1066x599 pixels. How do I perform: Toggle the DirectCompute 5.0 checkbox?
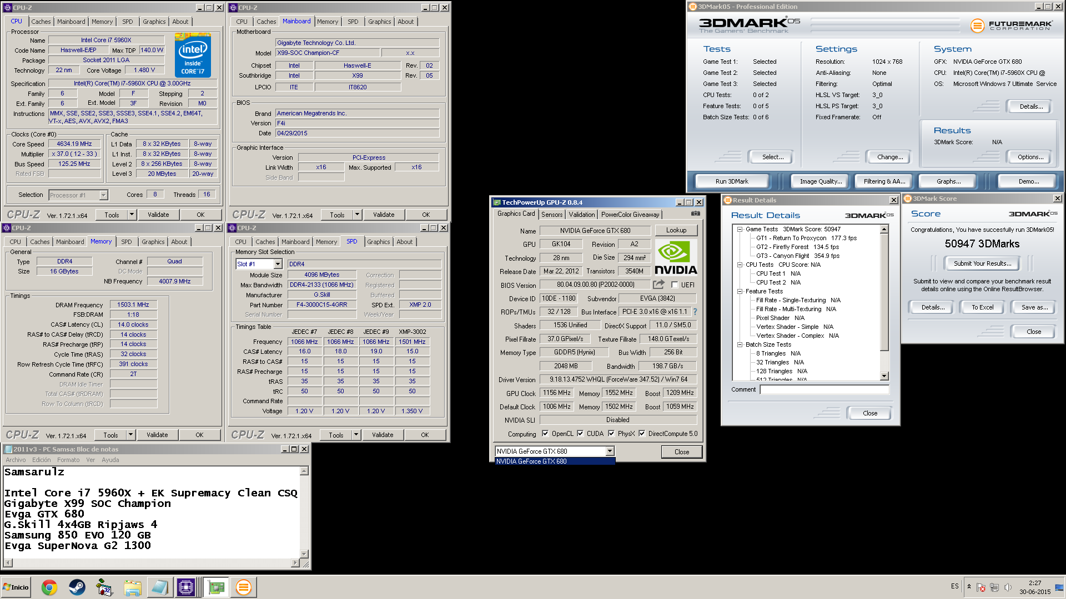642,434
